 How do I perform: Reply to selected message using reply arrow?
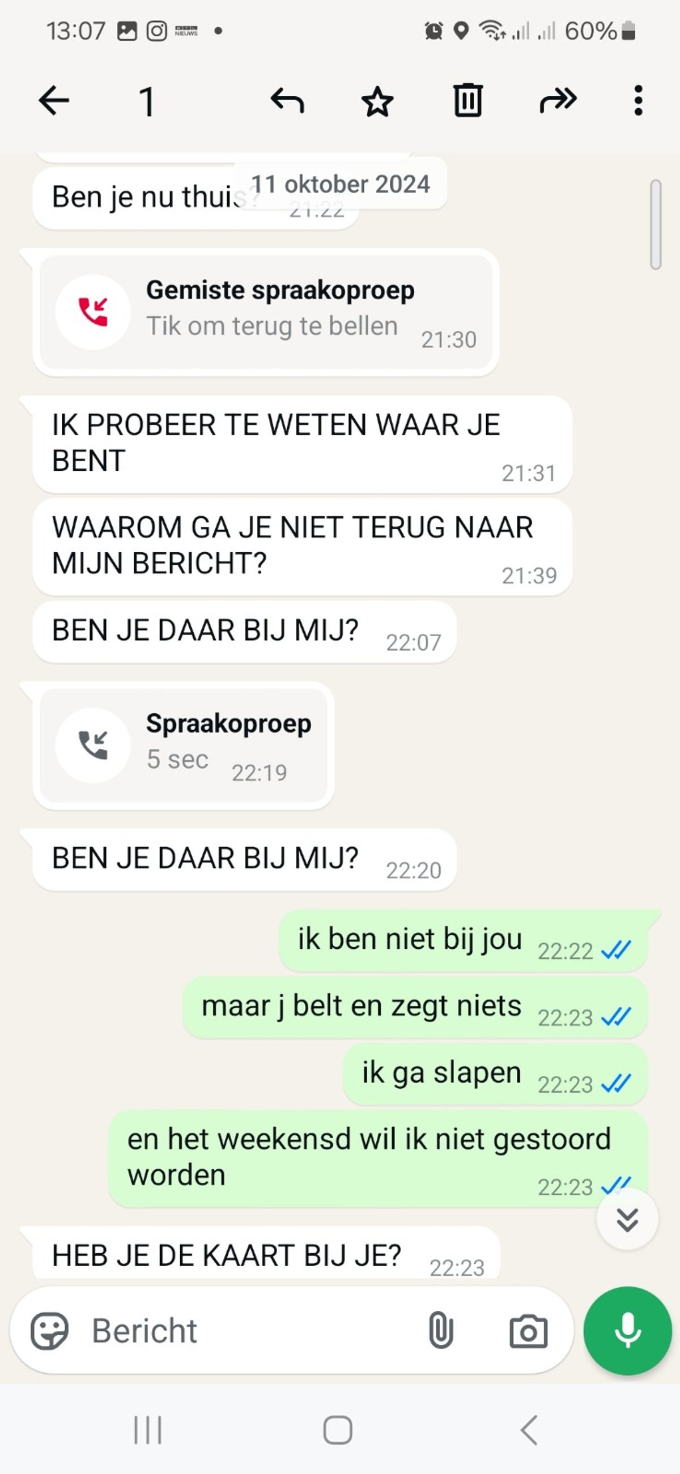(x=287, y=101)
